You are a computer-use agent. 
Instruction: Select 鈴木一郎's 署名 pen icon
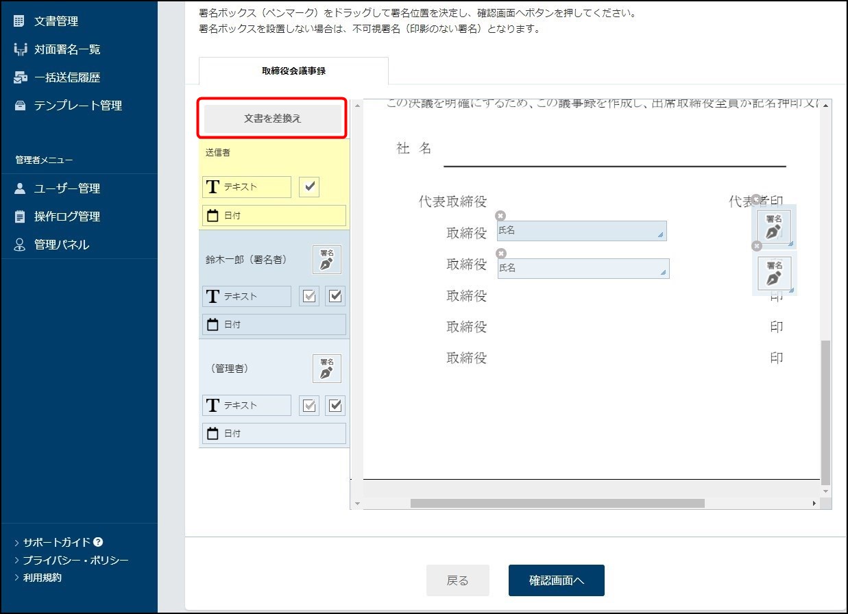327,260
